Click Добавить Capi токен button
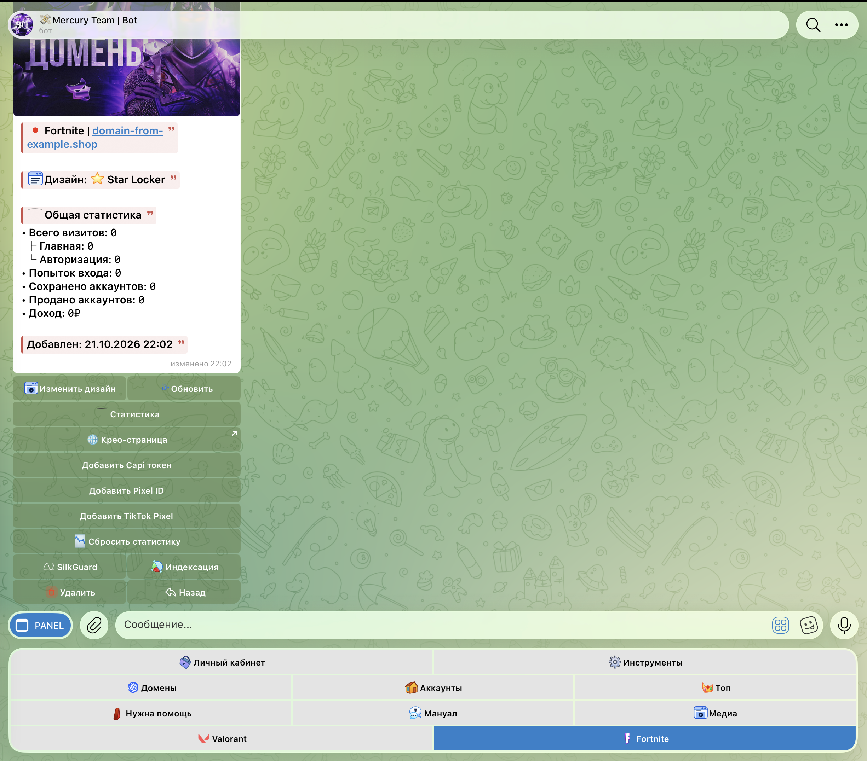Image resolution: width=867 pixels, height=761 pixels. pos(126,465)
